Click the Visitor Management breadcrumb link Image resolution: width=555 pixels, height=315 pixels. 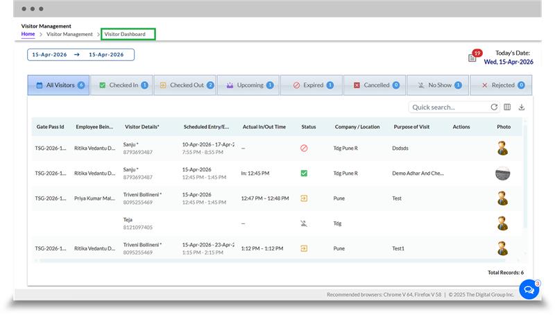coord(69,34)
